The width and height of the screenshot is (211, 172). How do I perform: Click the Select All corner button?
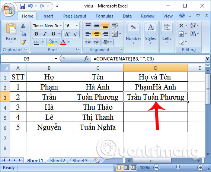coord(5,68)
